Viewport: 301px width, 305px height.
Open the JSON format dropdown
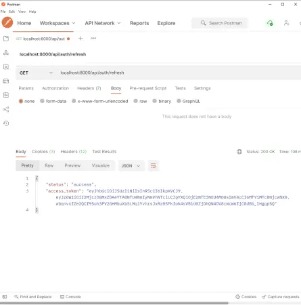point(131,166)
